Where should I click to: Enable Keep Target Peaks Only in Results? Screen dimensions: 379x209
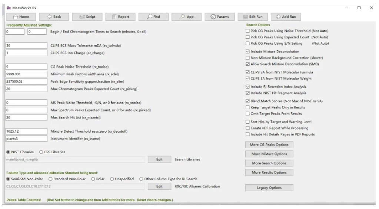tap(248, 107)
